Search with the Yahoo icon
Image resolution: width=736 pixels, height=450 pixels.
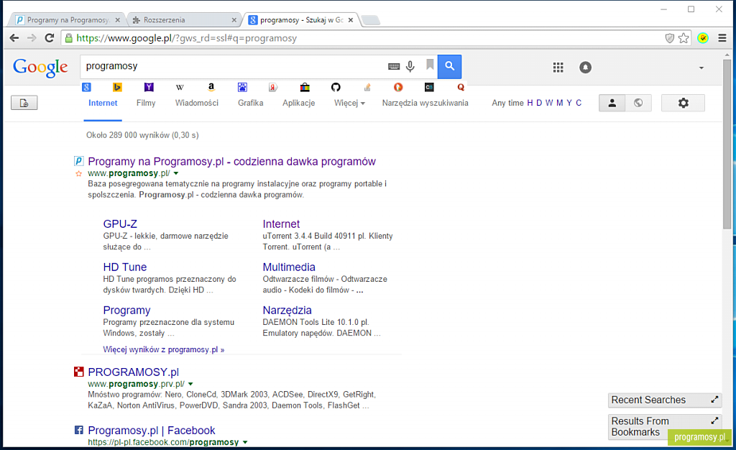point(149,87)
